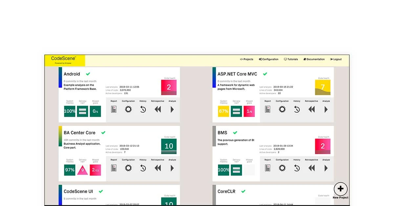Click the New Project plus button
Image resolution: width=394 pixels, height=206 pixels.
click(340, 189)
